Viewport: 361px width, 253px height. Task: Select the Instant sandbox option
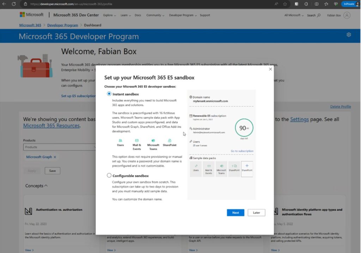[x=109, y=94]
